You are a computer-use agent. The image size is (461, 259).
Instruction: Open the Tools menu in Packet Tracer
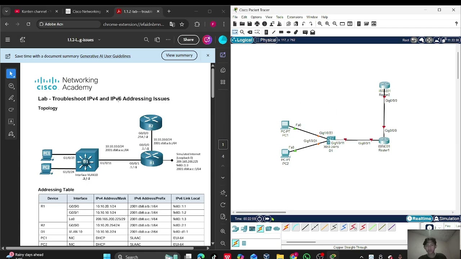(279, 17)
